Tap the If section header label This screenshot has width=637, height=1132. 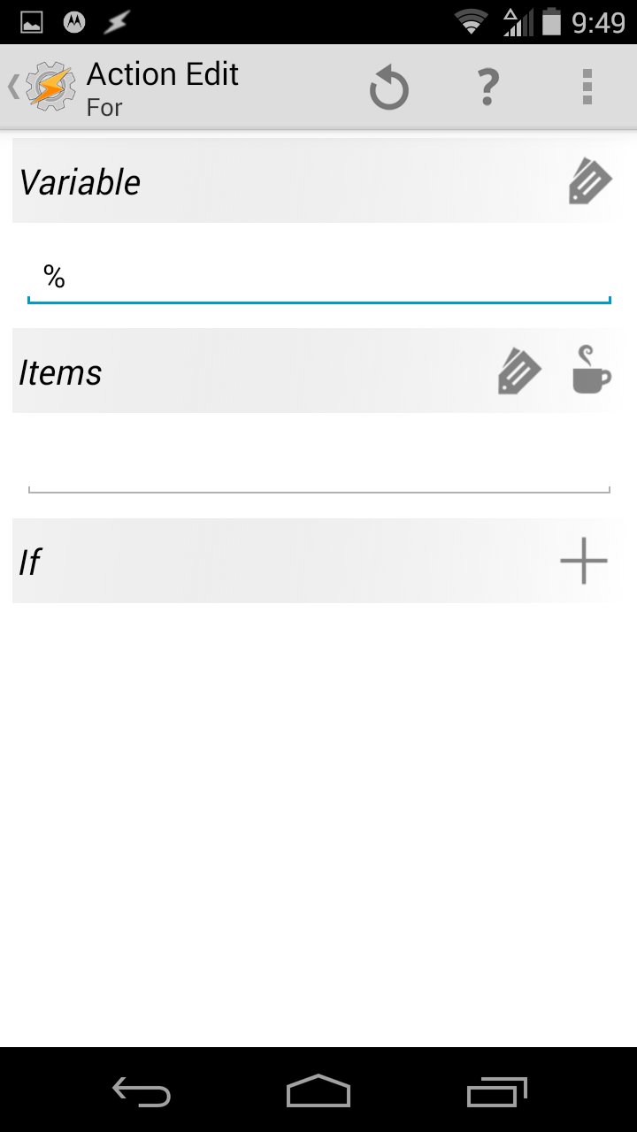pyautogui.click(x=29, y=562)
